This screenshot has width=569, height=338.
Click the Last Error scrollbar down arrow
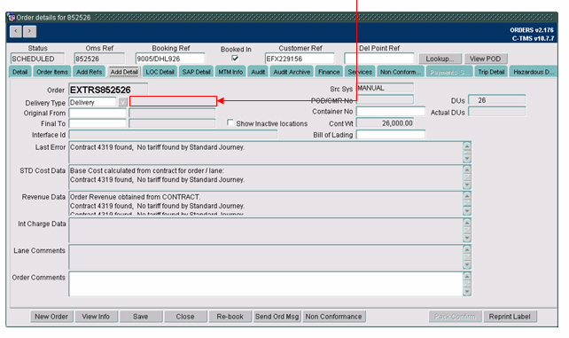pyautogui.click(x=467, y=158)
